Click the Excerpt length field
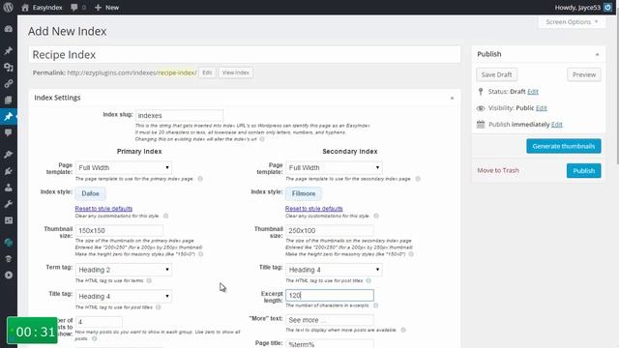The image size is (619, 348). click(x=330, y=295)
